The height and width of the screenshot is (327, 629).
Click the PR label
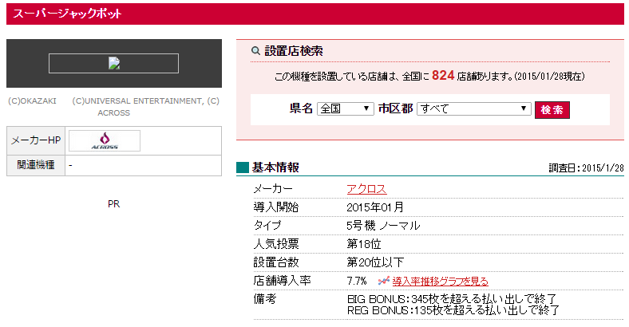114,204
